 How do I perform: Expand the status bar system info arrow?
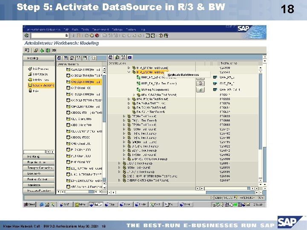211,198
